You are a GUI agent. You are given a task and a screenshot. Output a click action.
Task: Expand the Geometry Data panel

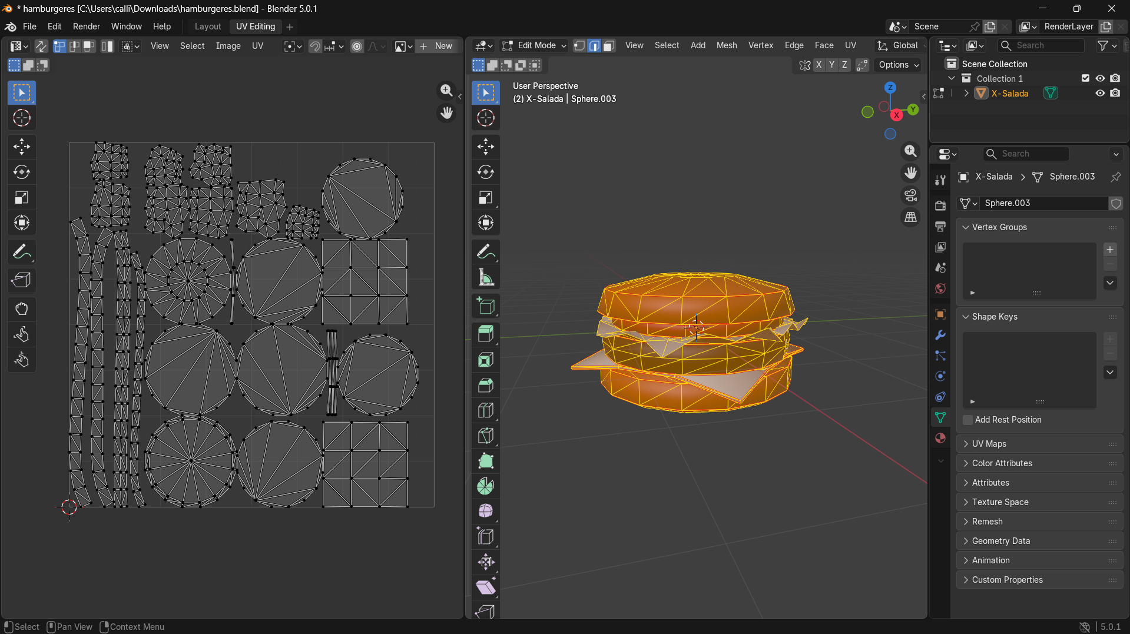tap(1000, 541)
